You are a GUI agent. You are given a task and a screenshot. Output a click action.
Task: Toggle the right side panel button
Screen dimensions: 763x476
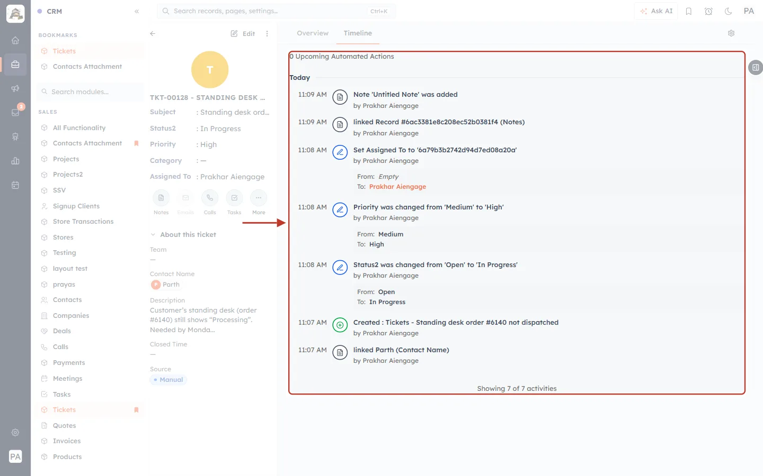tap(756, 68)
